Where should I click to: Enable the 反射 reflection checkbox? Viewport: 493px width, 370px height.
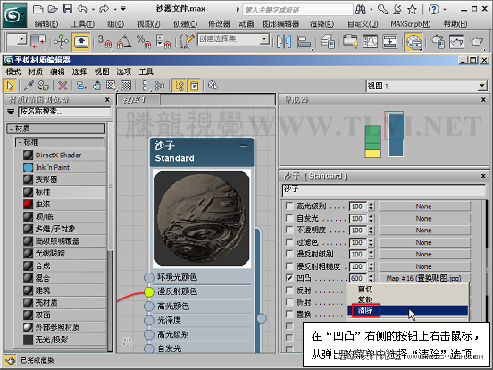(289, 290)
